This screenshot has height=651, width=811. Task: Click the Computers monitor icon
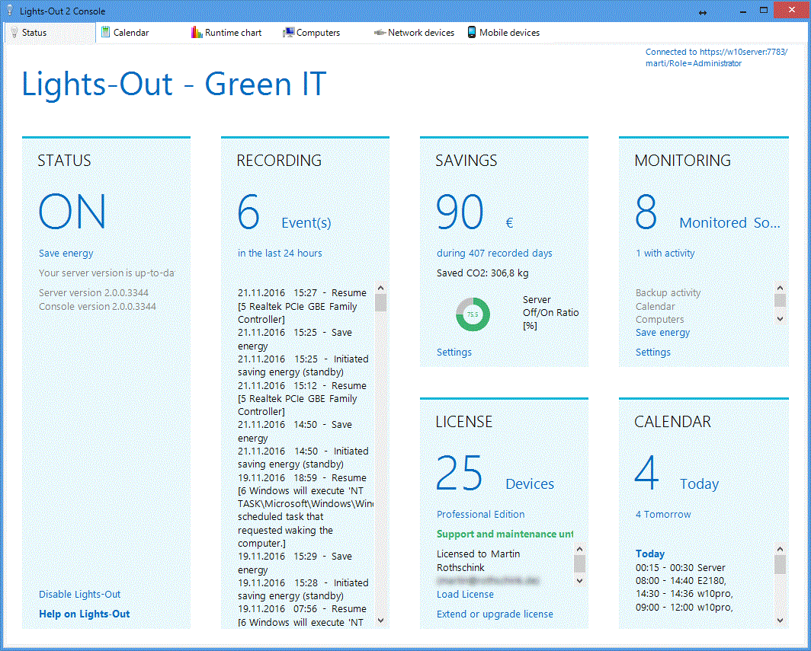click(x=288, y=33)
